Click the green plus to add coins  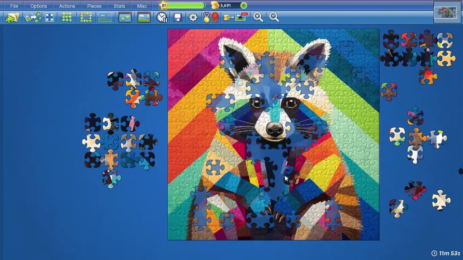[x=244, y=5]
